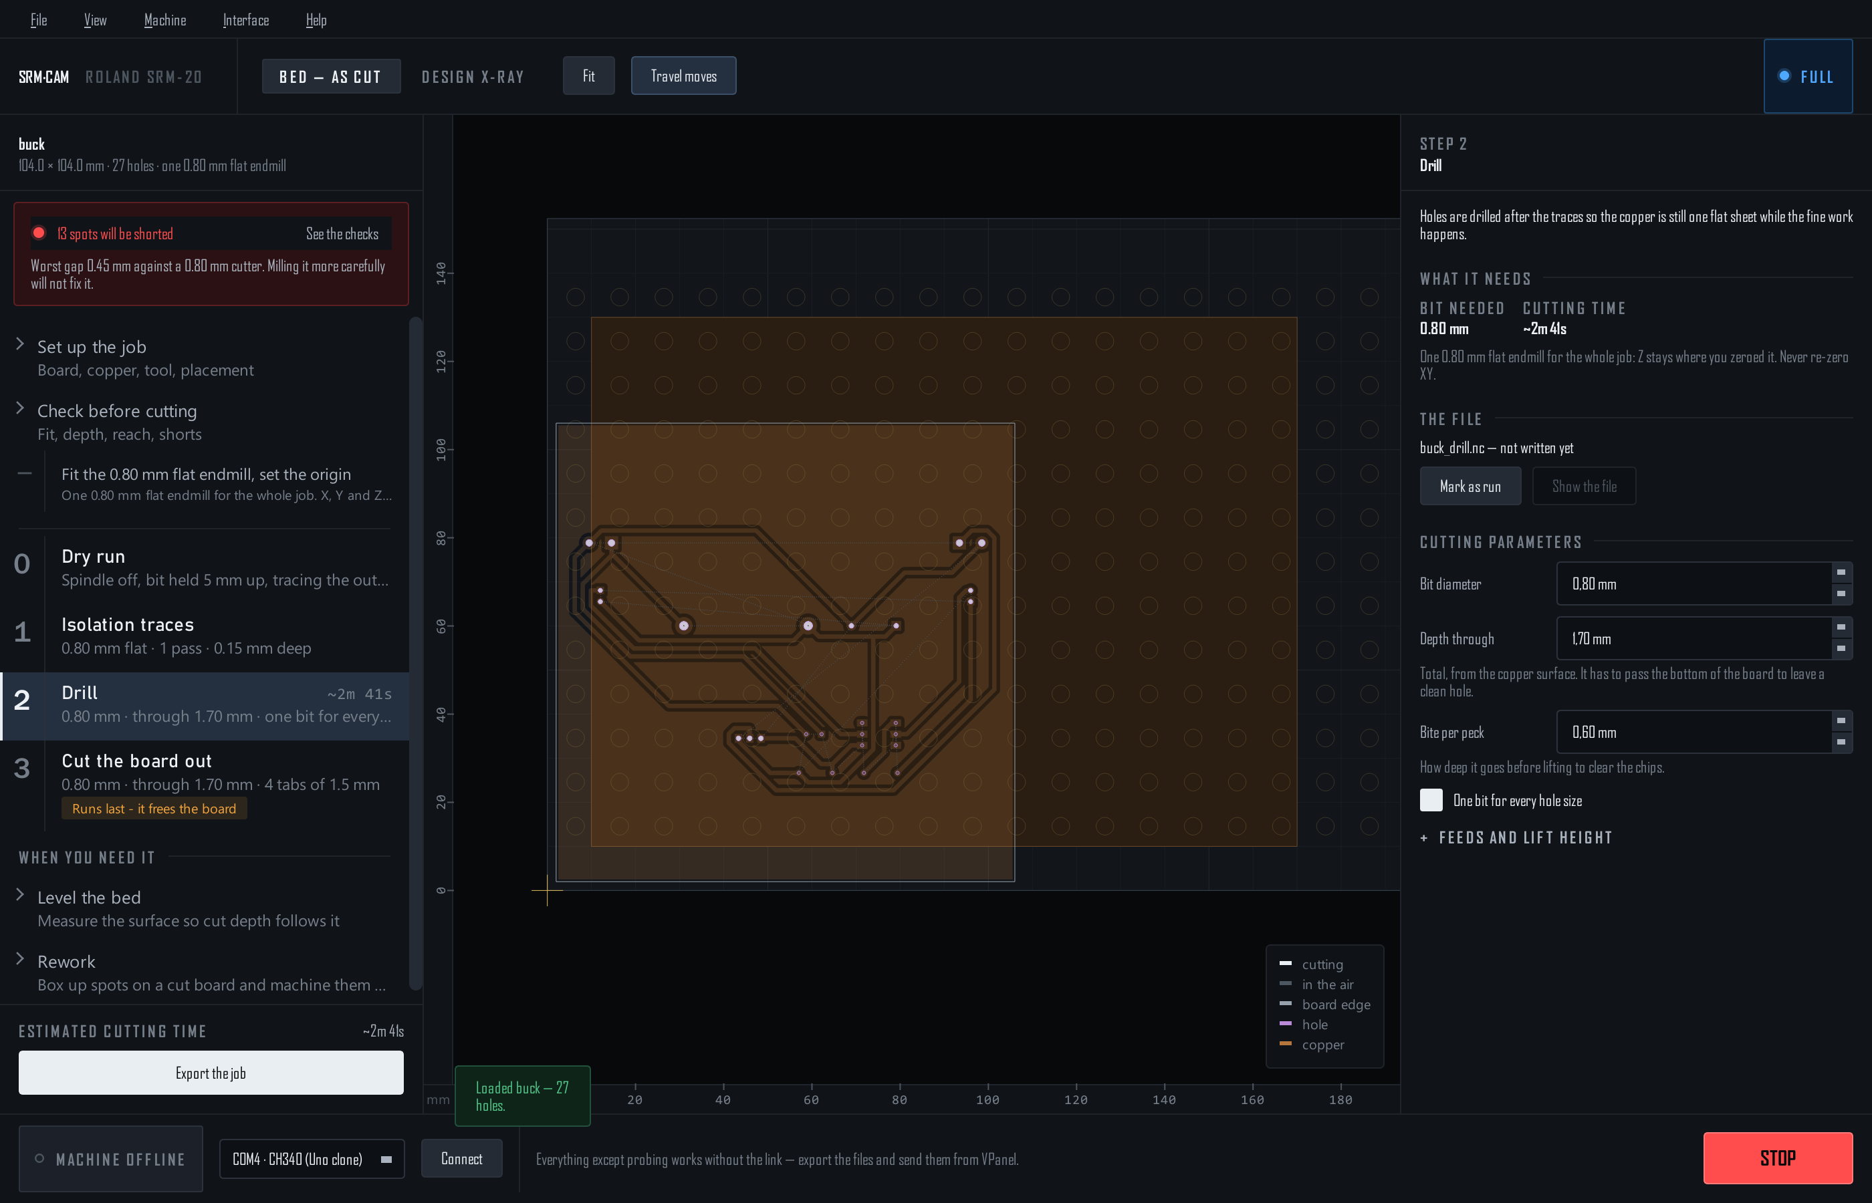Open the Machine menu
The image size is (1872, 1203).
click(165, 19)
